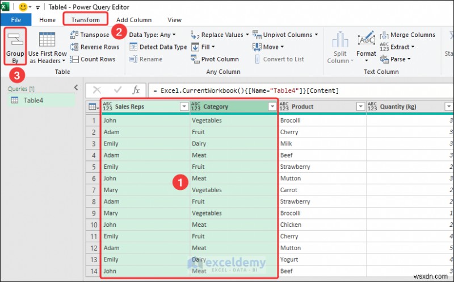
Task: Select the Quantity (kg) column header
Action: [x=410, y=106]
